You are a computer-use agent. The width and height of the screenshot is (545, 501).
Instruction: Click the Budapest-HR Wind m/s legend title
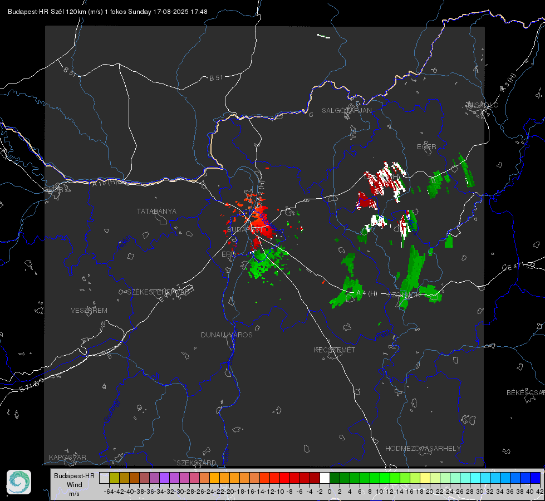point(74,485)
